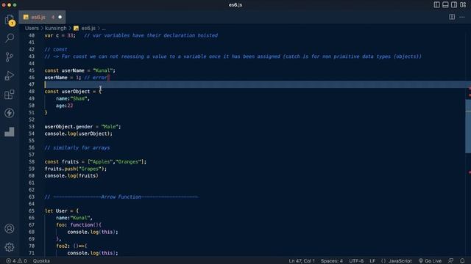Image resolution: width=471 pixels, height=264 pixels.
Task: Open the Search view
Action: (x=10, y=37)
